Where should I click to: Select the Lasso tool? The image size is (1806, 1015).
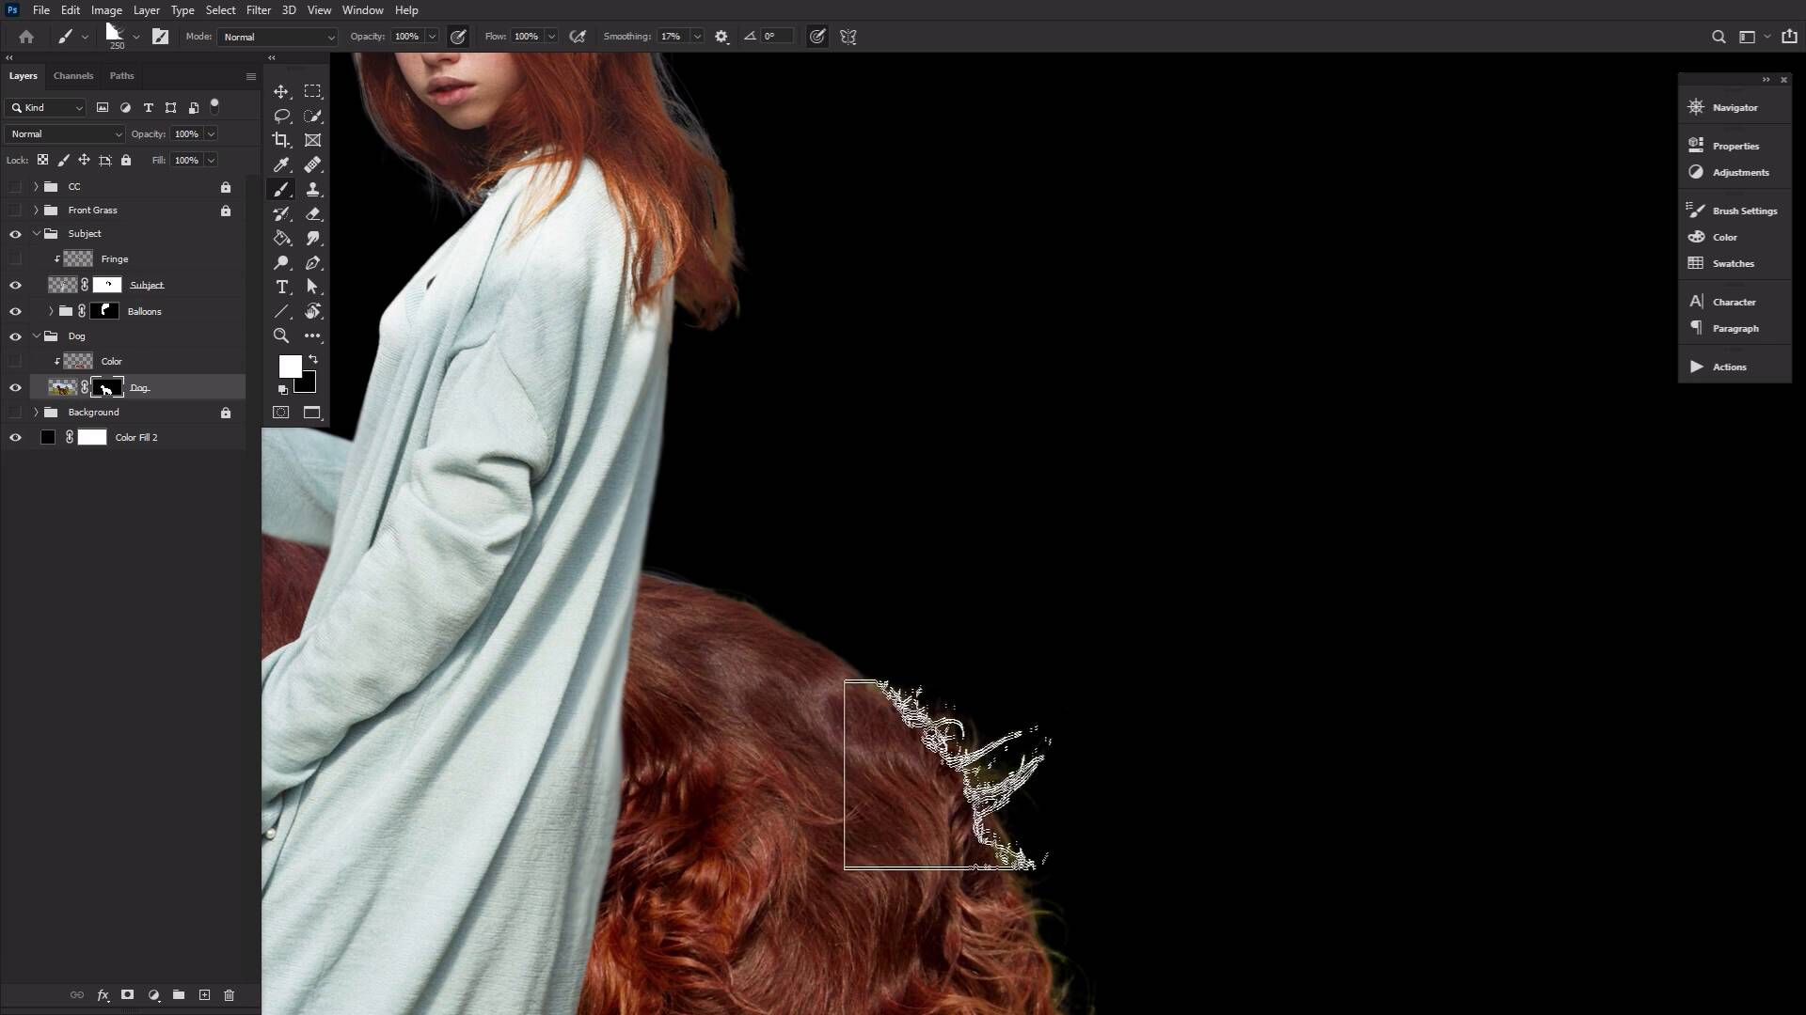coord(281,116)
